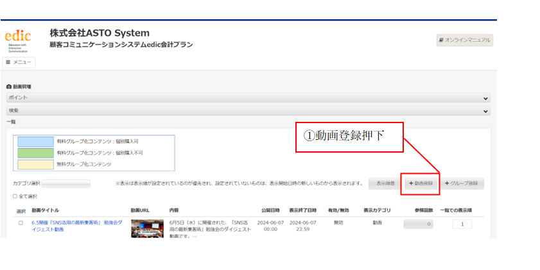Click the 内容 column header
Image resolution: width=540 pixels, height=270 pixels.
point(174,210)
